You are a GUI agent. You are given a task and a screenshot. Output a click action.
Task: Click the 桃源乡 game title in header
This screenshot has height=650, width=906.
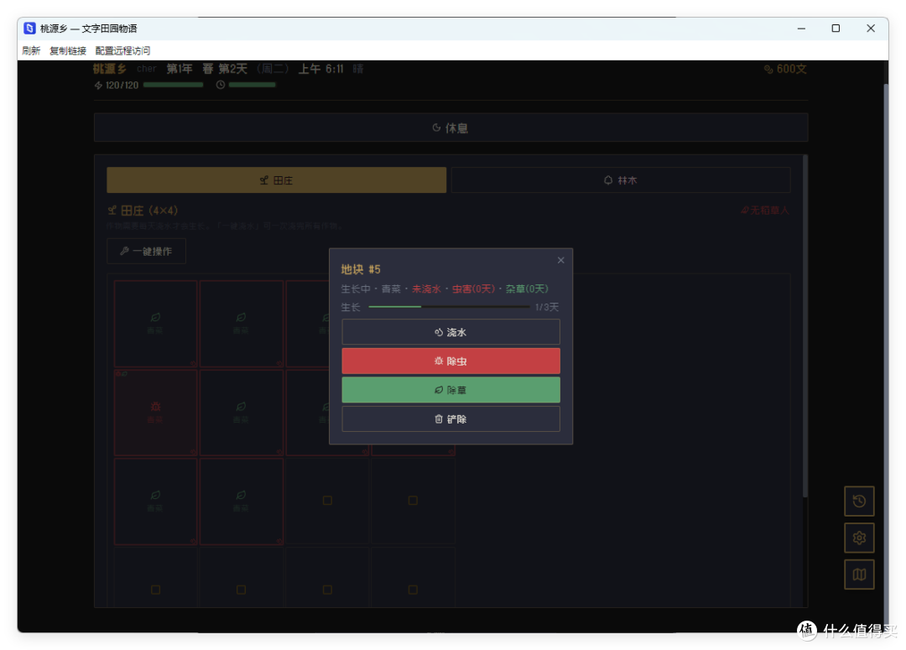[109, 69]
